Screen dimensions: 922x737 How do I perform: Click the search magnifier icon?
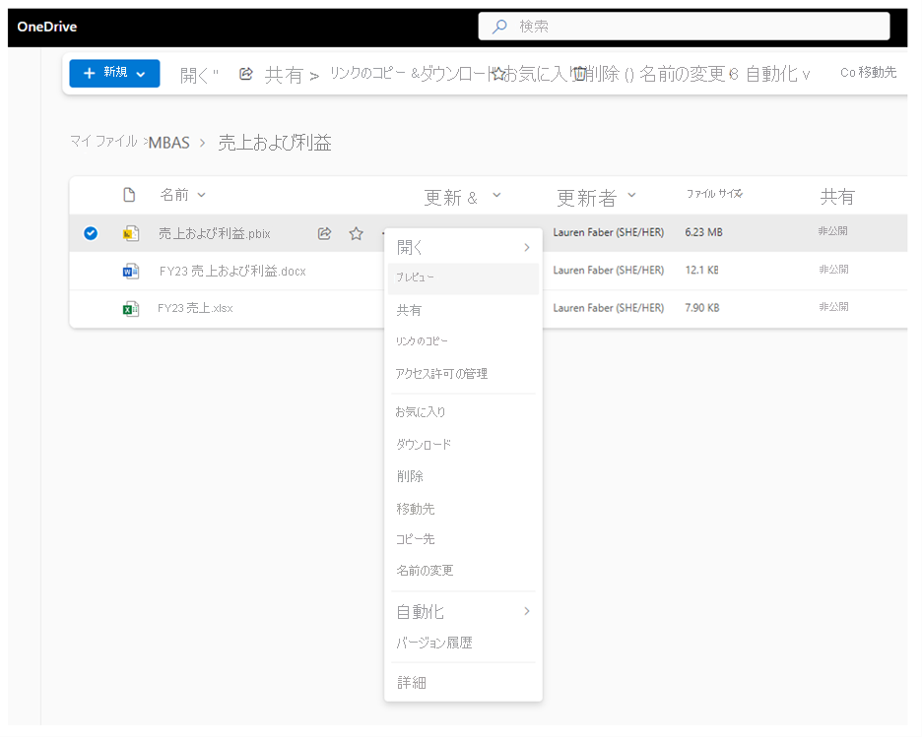[499, 27]
